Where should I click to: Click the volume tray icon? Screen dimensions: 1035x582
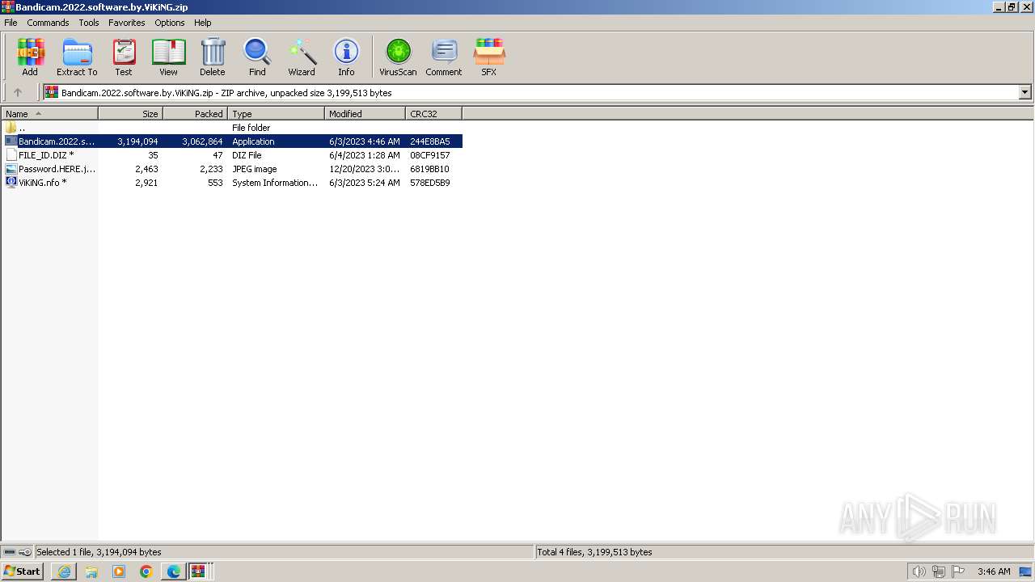point(919,571)
